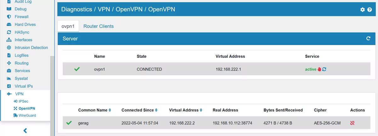
Task: Click the Logfiles document icon
Action: point(9,55)
